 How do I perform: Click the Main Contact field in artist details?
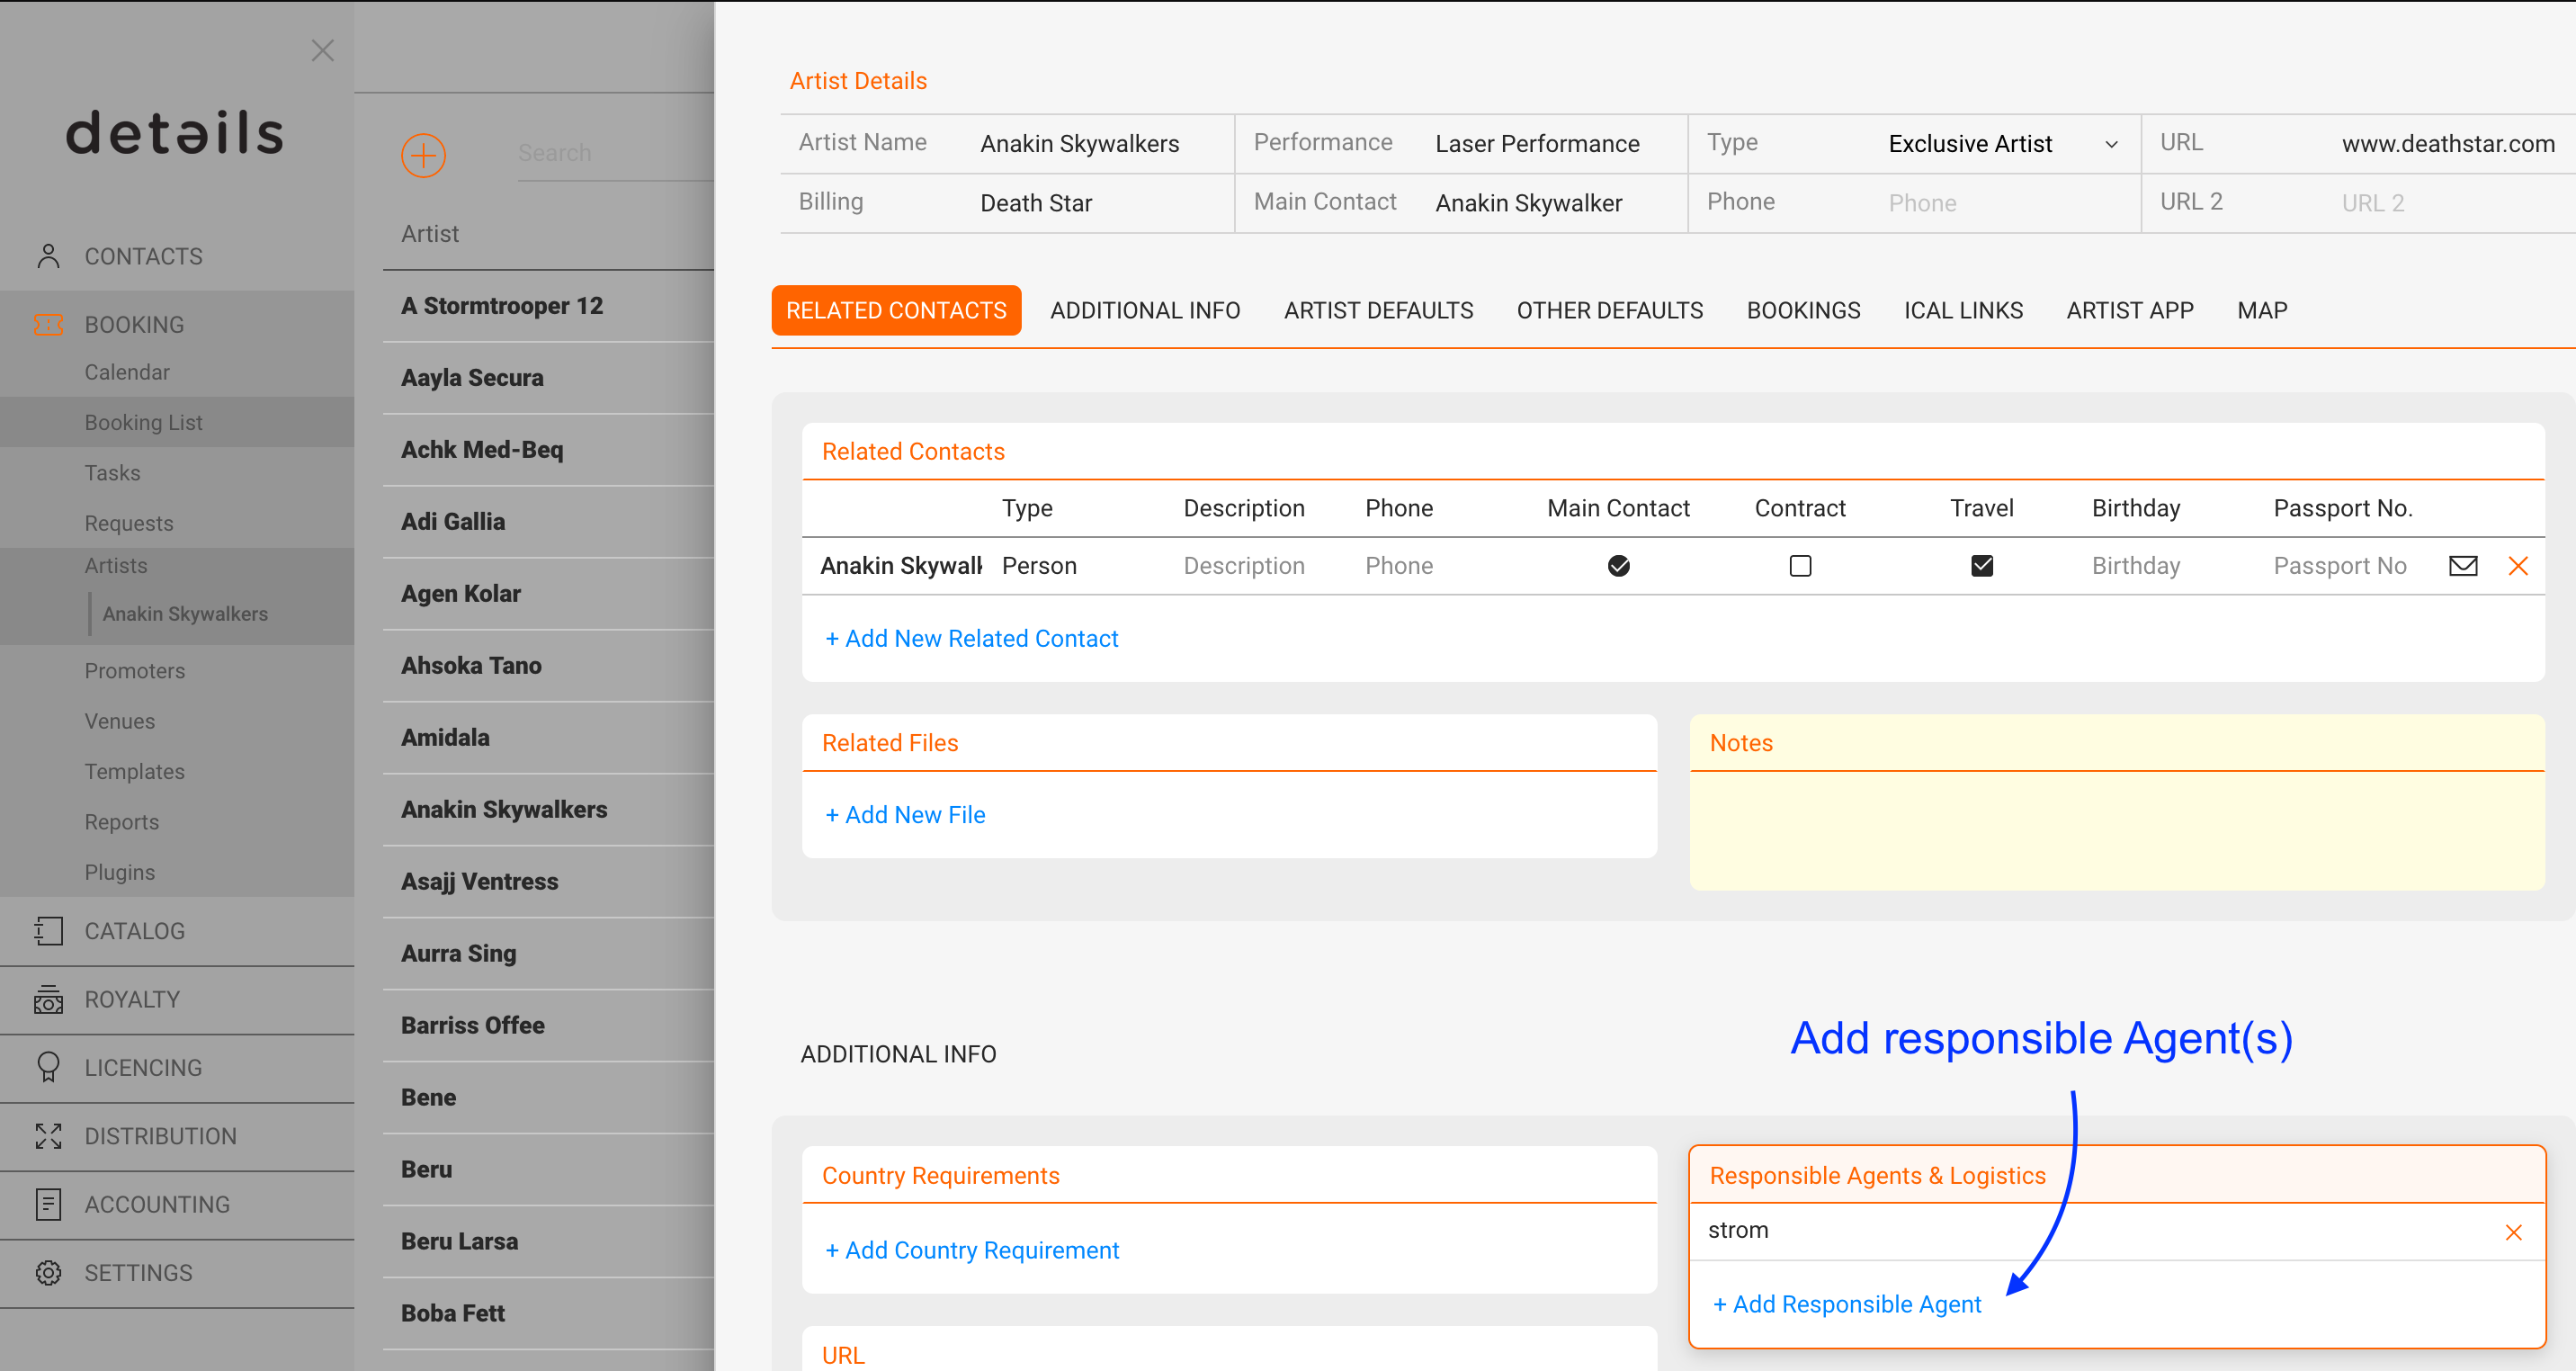point(1555,203)
